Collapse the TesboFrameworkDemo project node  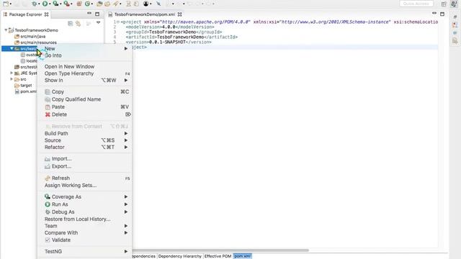(x=6, y=30)
